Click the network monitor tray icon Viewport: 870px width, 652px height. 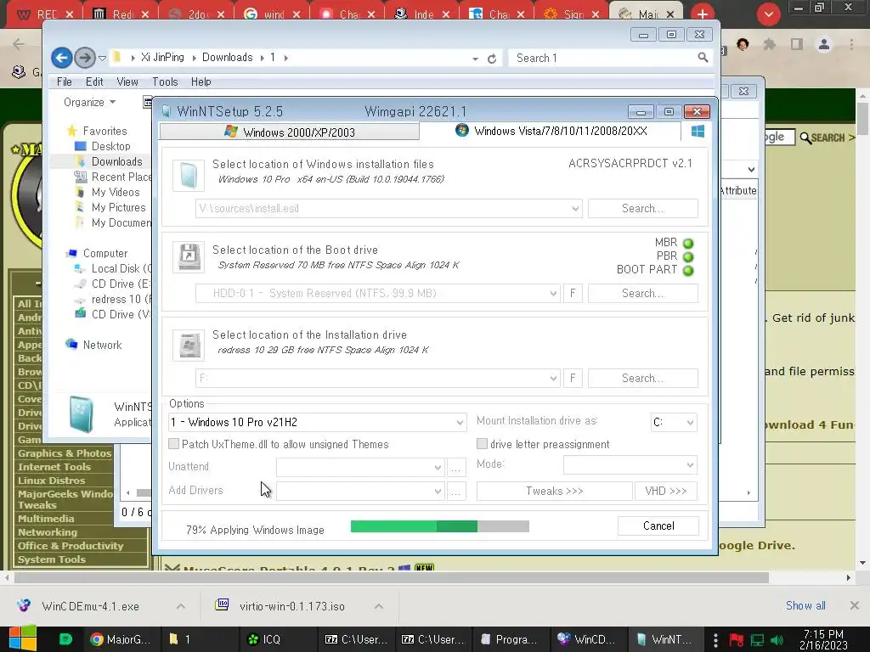pyautogui.click(x=757, y=640)
